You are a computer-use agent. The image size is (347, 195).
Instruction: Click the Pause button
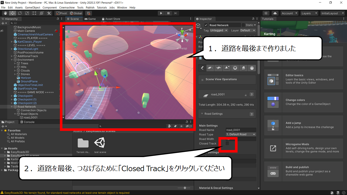click(168, 13)
